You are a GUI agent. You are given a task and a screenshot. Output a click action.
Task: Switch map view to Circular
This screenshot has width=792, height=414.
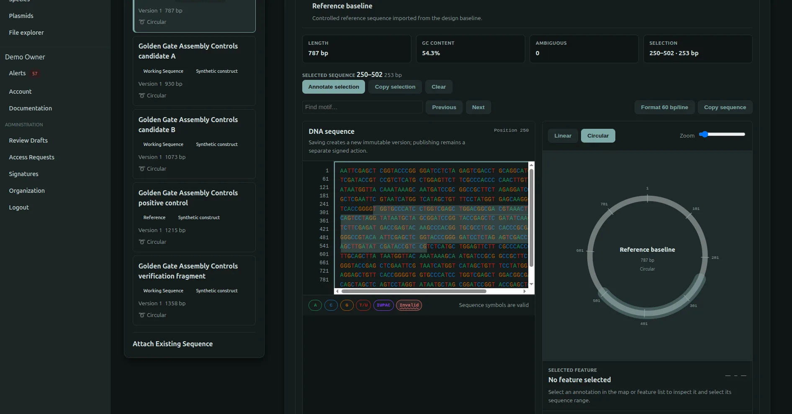[x=598, y=135]
